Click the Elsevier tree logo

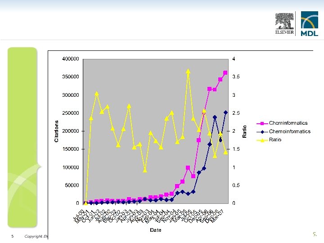pyautogui.click(x=284, y=23)
